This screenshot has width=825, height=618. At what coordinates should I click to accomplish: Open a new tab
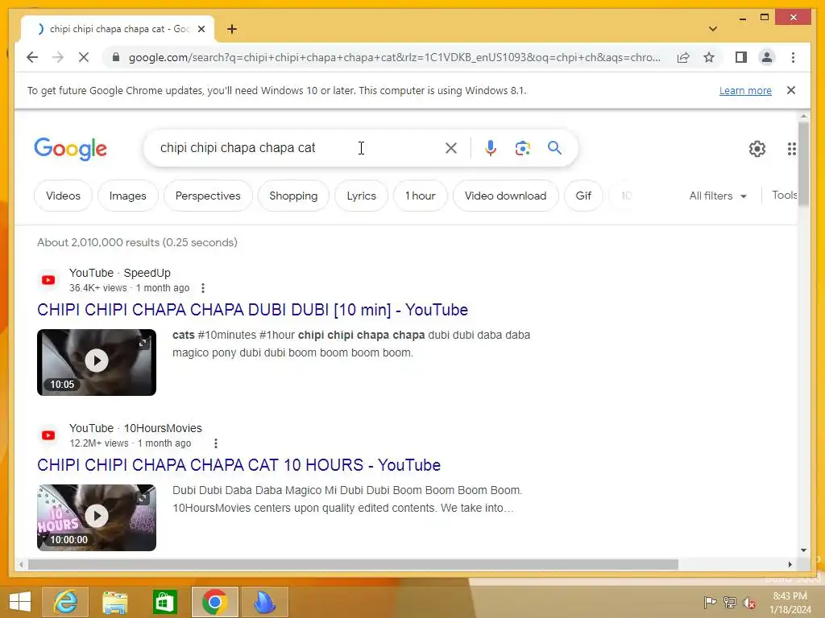tap(232, 29)
